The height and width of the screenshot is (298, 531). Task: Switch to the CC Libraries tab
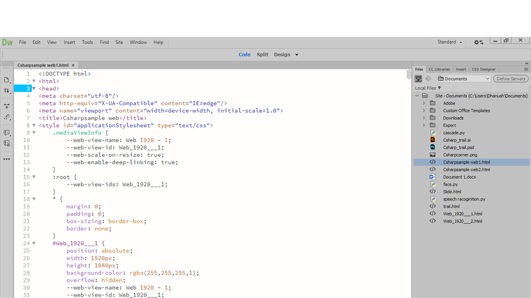pos(439,69)
